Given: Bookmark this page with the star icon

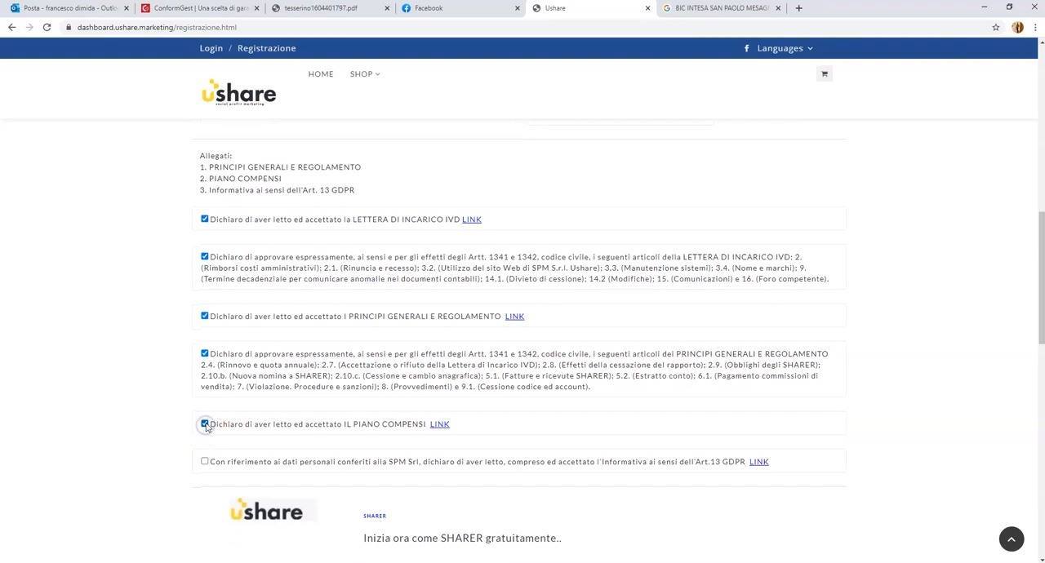Looking at the screenshot, I should pyautogui.click(x=996, y=27).
